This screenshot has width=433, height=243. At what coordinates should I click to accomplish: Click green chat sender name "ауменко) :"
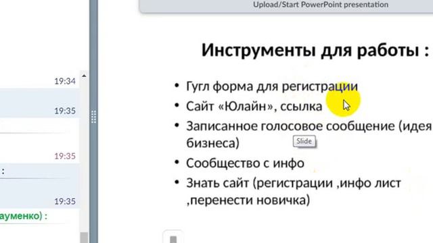pyautogui.click(x=24, y=216)
